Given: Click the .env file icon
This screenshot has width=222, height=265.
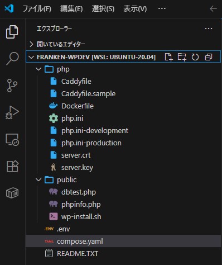Looking at the screenshot, I should click(49, 229).
